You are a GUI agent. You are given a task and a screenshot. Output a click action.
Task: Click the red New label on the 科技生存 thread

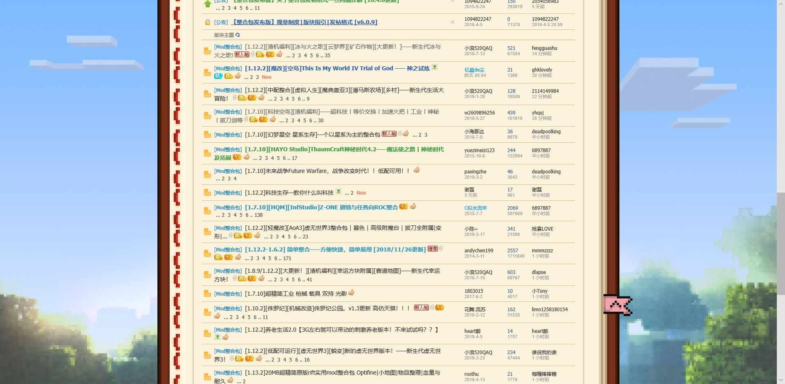[361, 193]
